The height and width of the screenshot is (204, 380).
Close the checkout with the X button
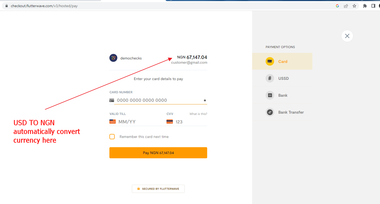pos(347,36)
